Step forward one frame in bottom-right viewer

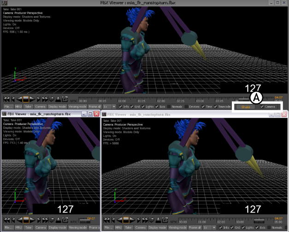pos(139,220)
